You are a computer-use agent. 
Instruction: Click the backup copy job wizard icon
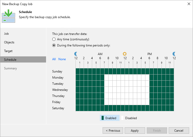(8, 16)
